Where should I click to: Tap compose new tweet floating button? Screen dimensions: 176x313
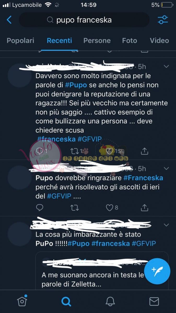click(x=157, y=271)
